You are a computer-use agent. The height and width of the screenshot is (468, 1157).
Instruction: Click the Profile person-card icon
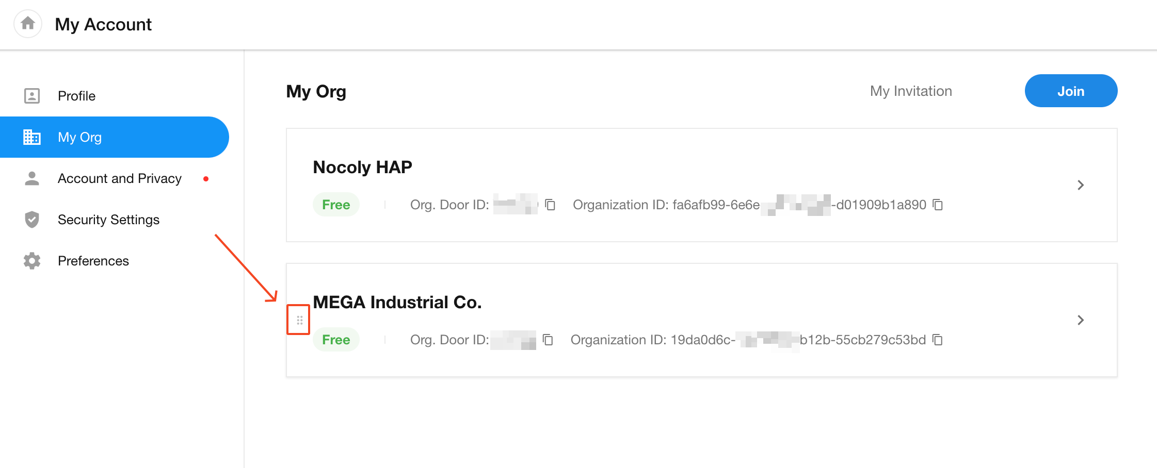[32, 96]
